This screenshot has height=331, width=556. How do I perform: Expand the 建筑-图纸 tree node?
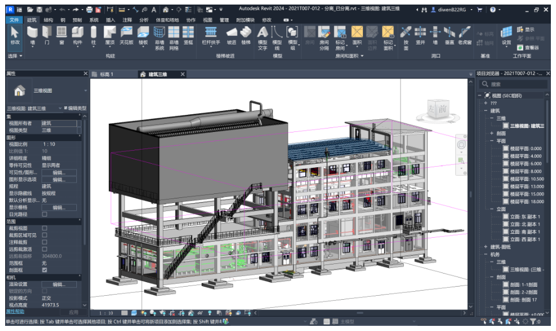point(485,247)
